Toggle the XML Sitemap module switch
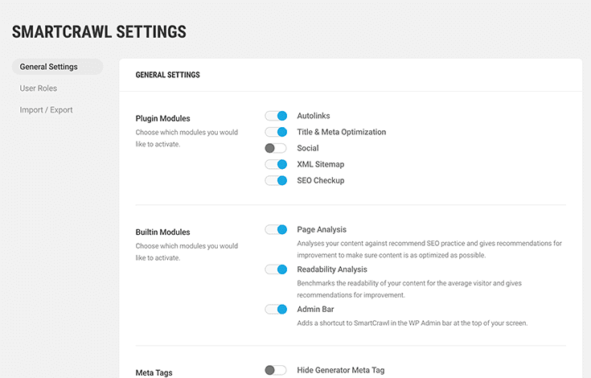The width and height of the screenshot is (591, 378). click(x=276, y=164)
